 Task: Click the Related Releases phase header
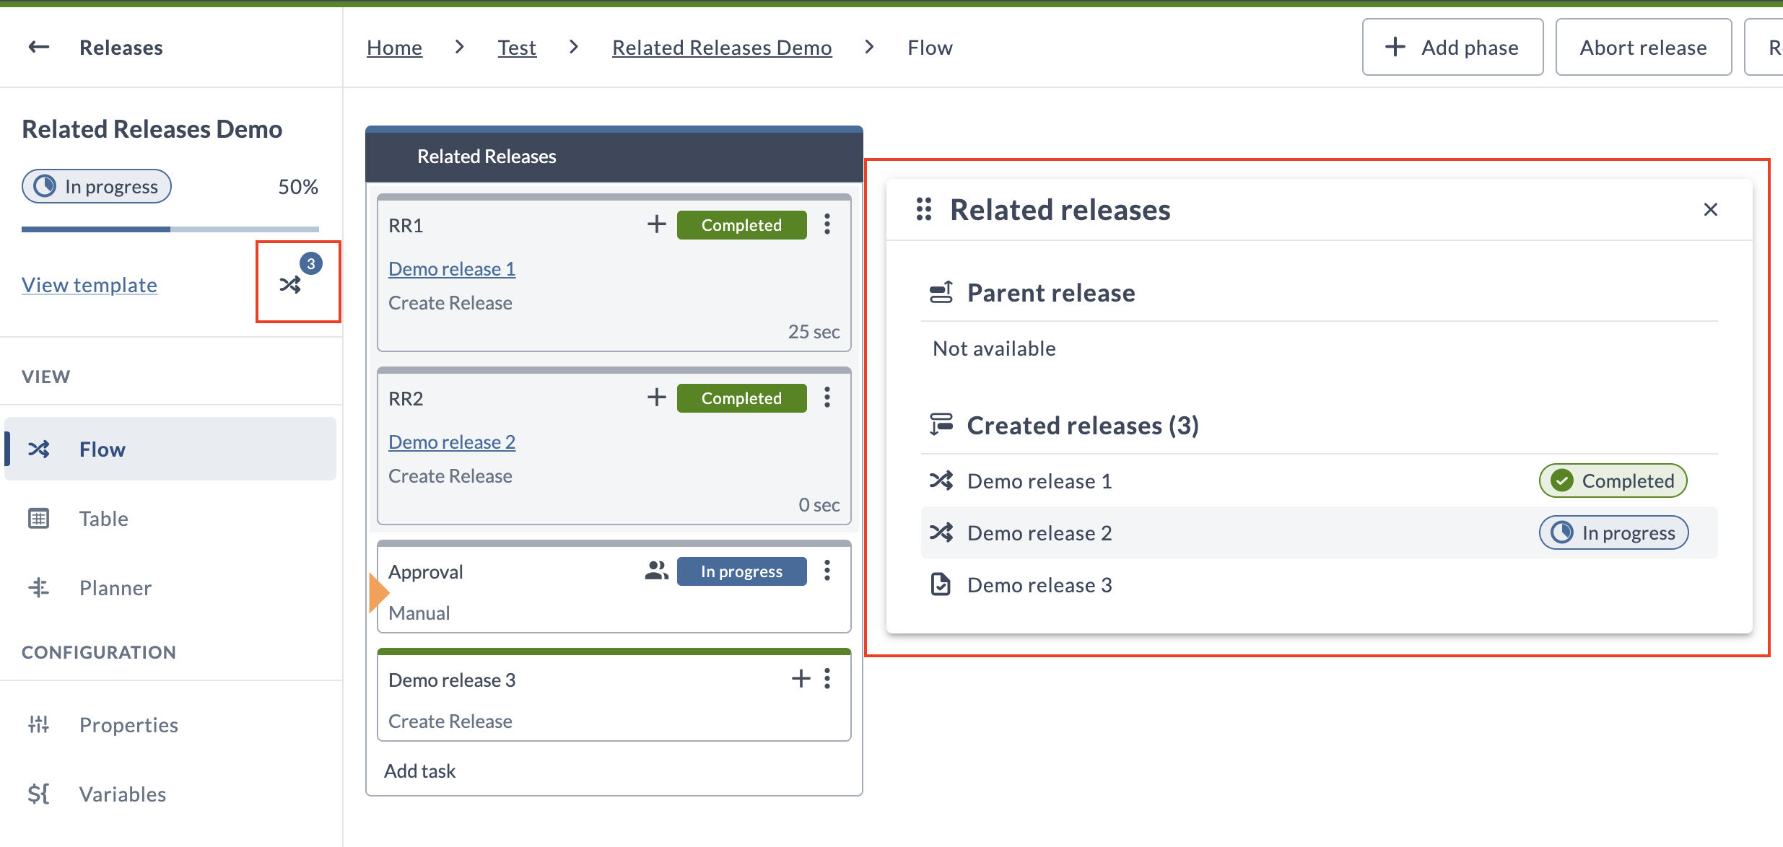(x=614, y=156)
